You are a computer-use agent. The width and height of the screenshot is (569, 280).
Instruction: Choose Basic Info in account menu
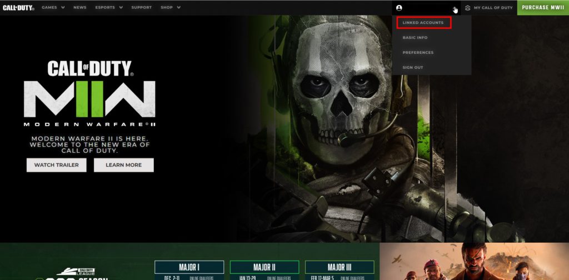415,38
